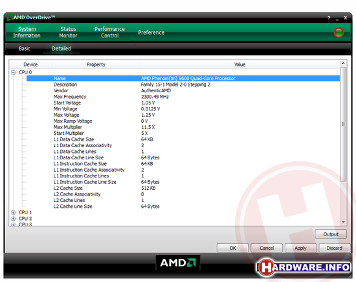The image size is (356, 282).
Task: Select the Description property row
Action: (183, 85)
